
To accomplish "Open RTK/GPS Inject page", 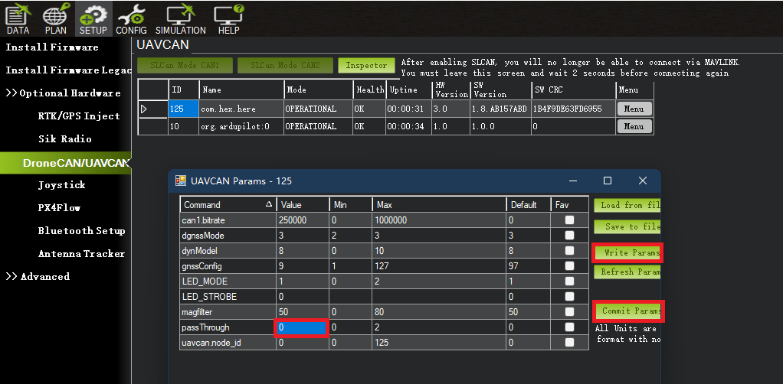I will 79,116.
